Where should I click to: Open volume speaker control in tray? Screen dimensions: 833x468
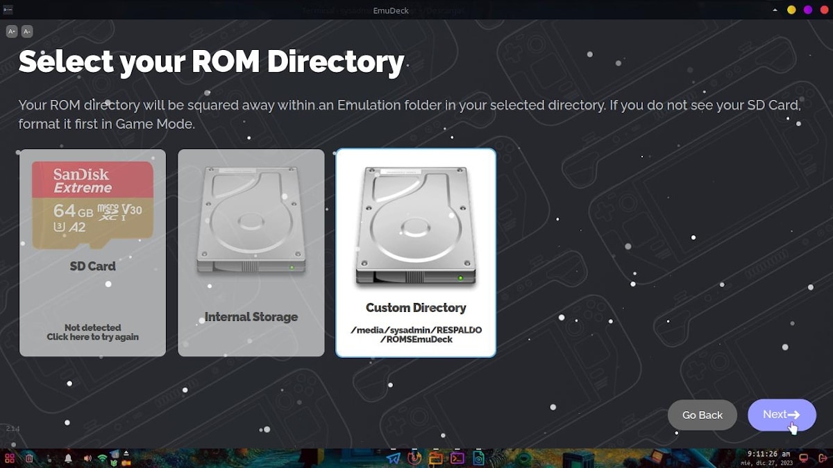click(87, 458)
